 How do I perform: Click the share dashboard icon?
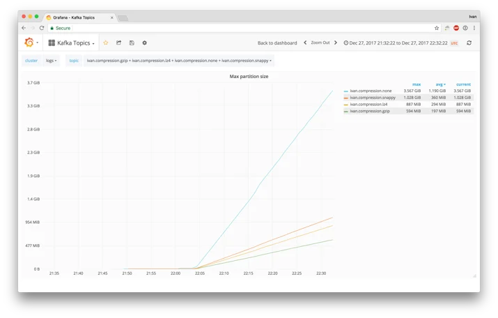[x=118, y=43]
